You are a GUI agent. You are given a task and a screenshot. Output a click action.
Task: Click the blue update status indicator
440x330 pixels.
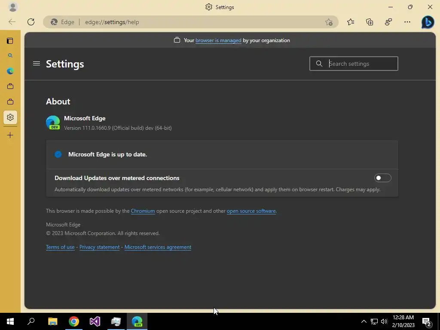58,154
